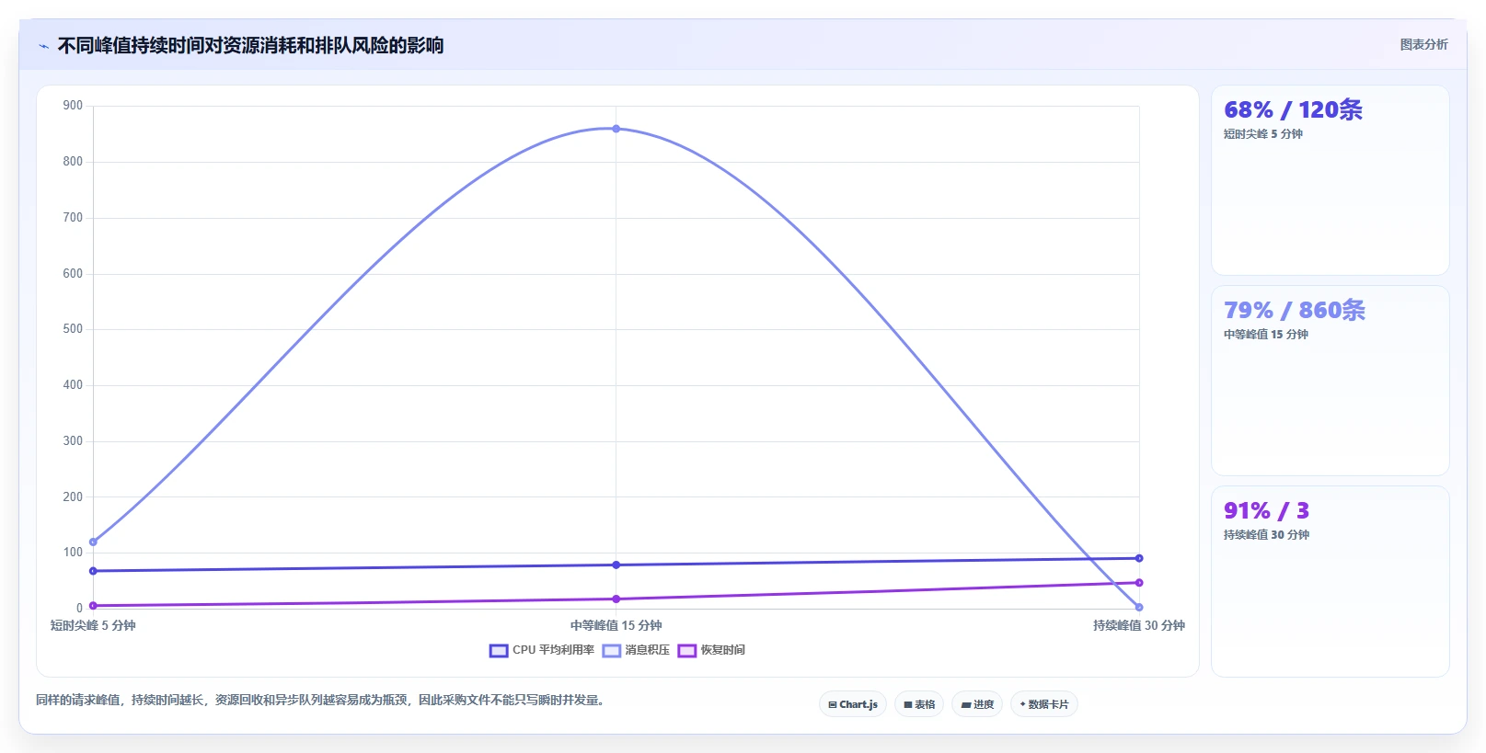Viewport: 1486px width, 753px height.
Task: Select the 进度 tag
Action: click(x=977, y=704)
